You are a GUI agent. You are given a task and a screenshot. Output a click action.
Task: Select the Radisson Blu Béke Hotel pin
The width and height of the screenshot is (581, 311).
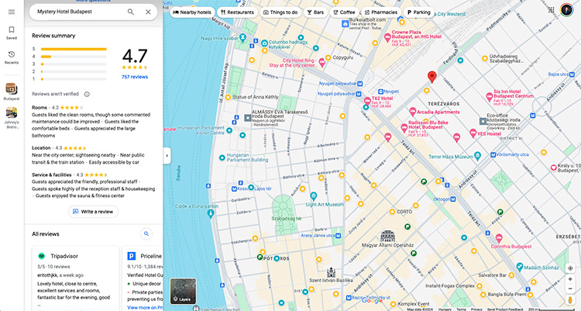(x=404, y=128)
